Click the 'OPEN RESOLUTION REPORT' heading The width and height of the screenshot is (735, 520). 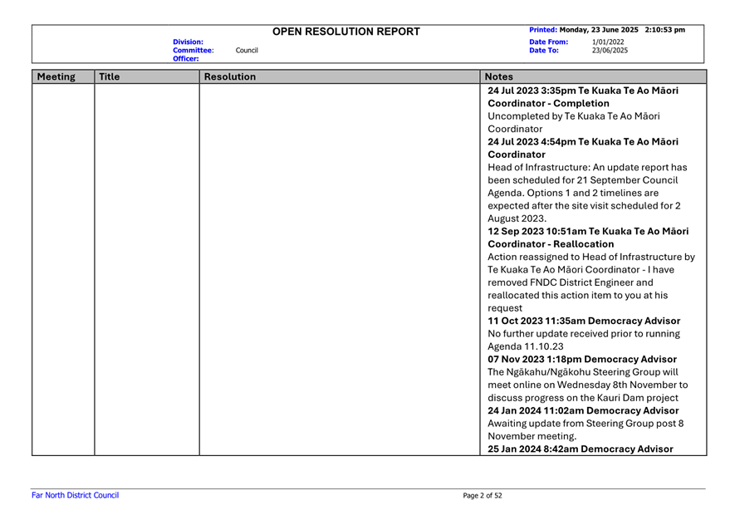(346, 32)
